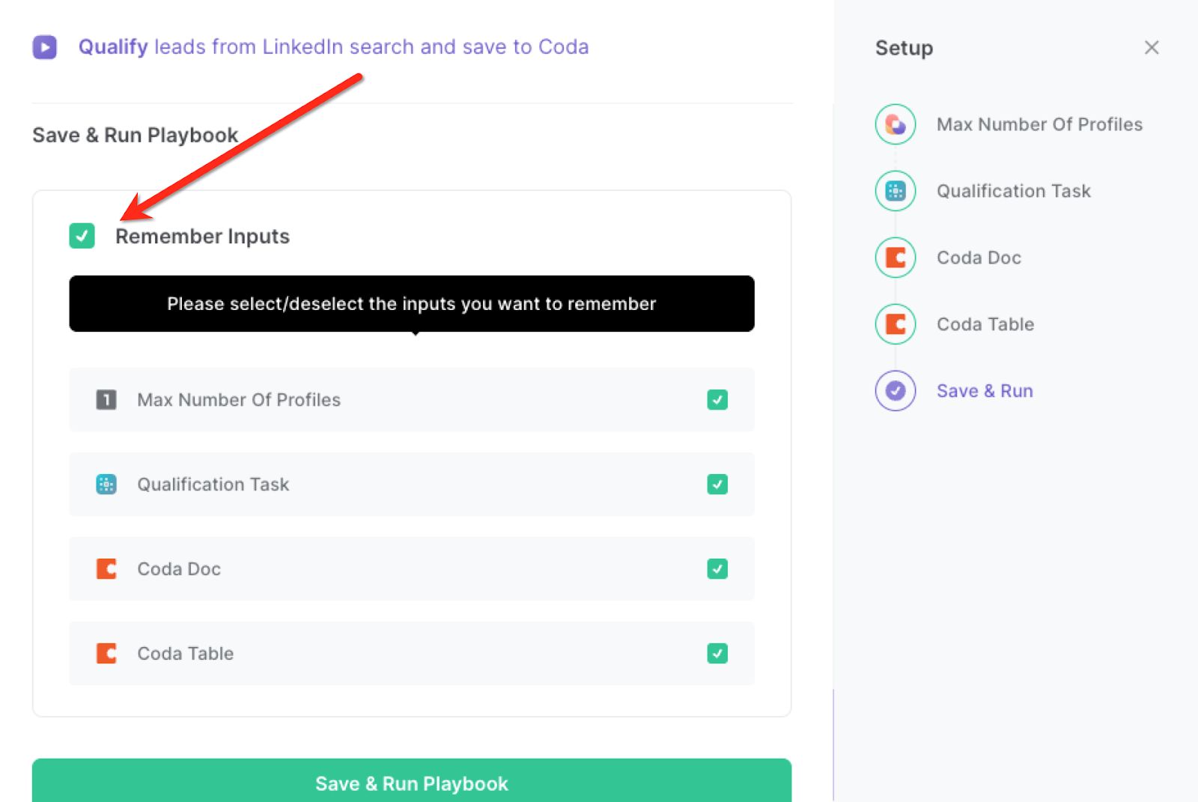The image size is (1198, 802).
Task: Select the Coda Doc input row text
Action: point(179,569)
